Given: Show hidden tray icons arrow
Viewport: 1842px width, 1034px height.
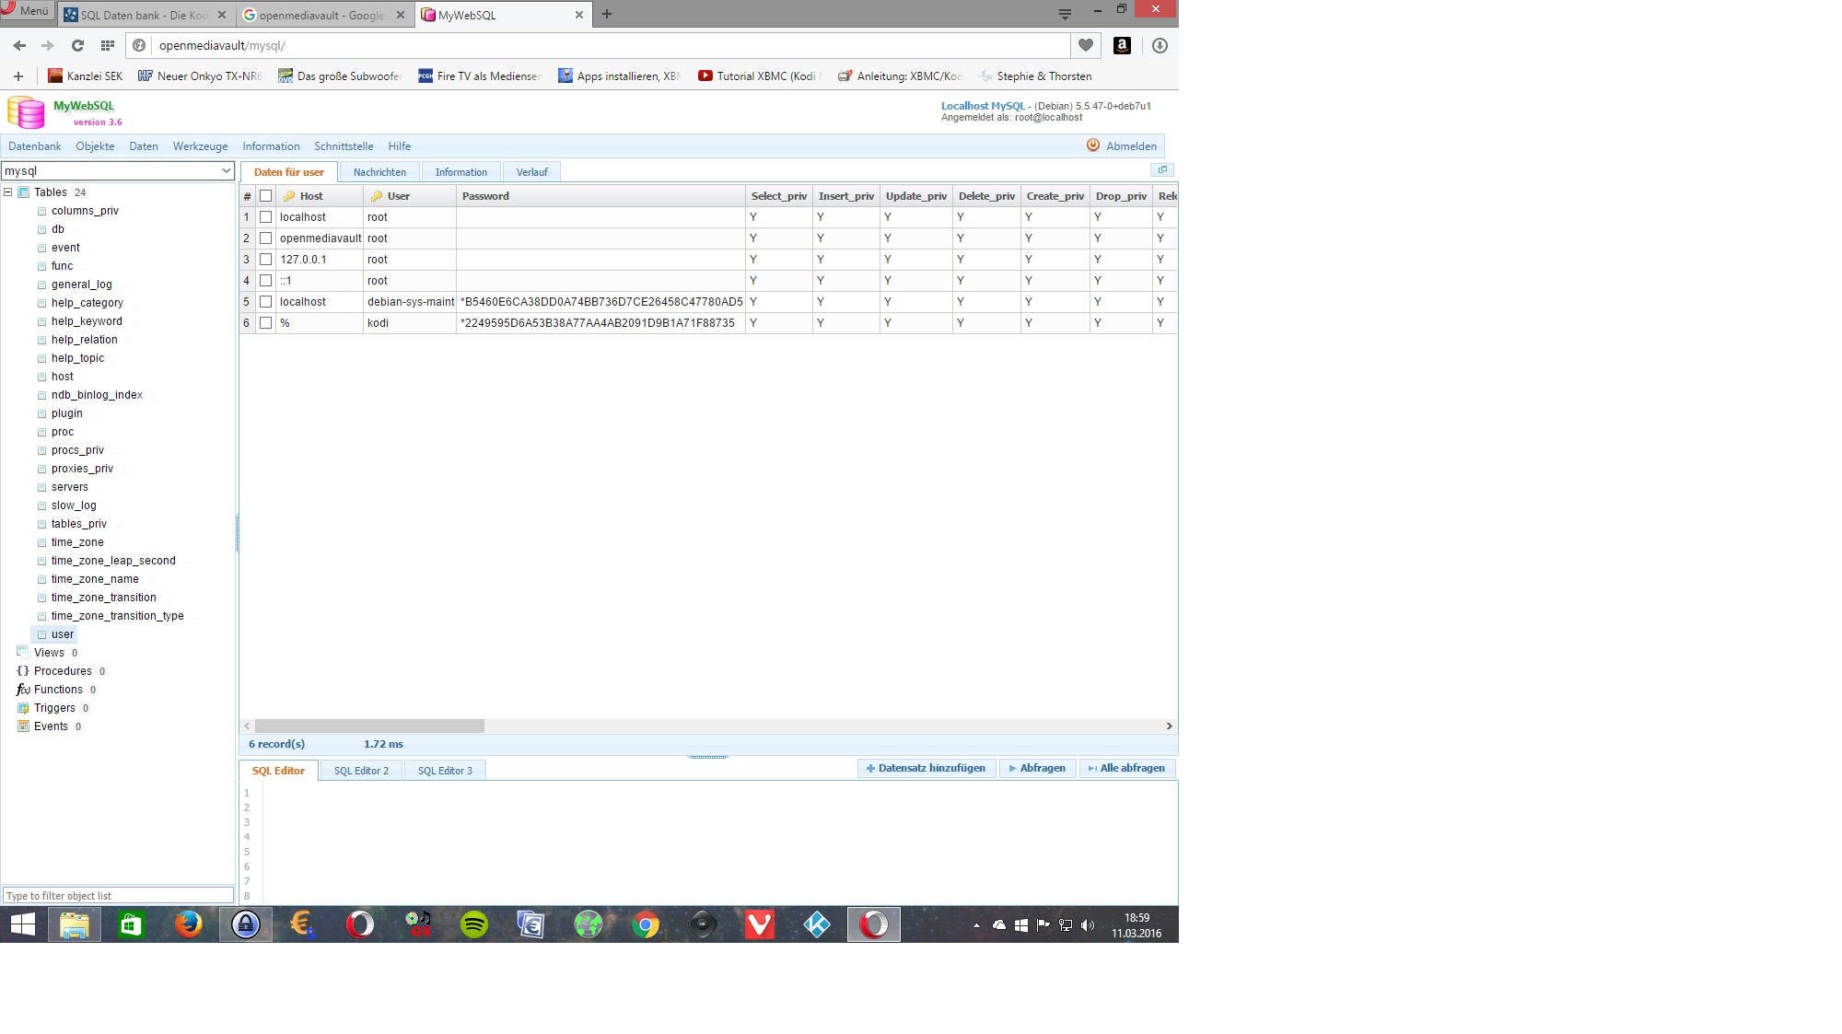Looking at the screenshot, I should point(976,925).
